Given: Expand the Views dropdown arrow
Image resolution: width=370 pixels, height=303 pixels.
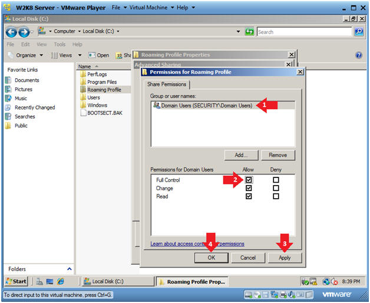Looking at the screenshot, I should tap(80, 55).
